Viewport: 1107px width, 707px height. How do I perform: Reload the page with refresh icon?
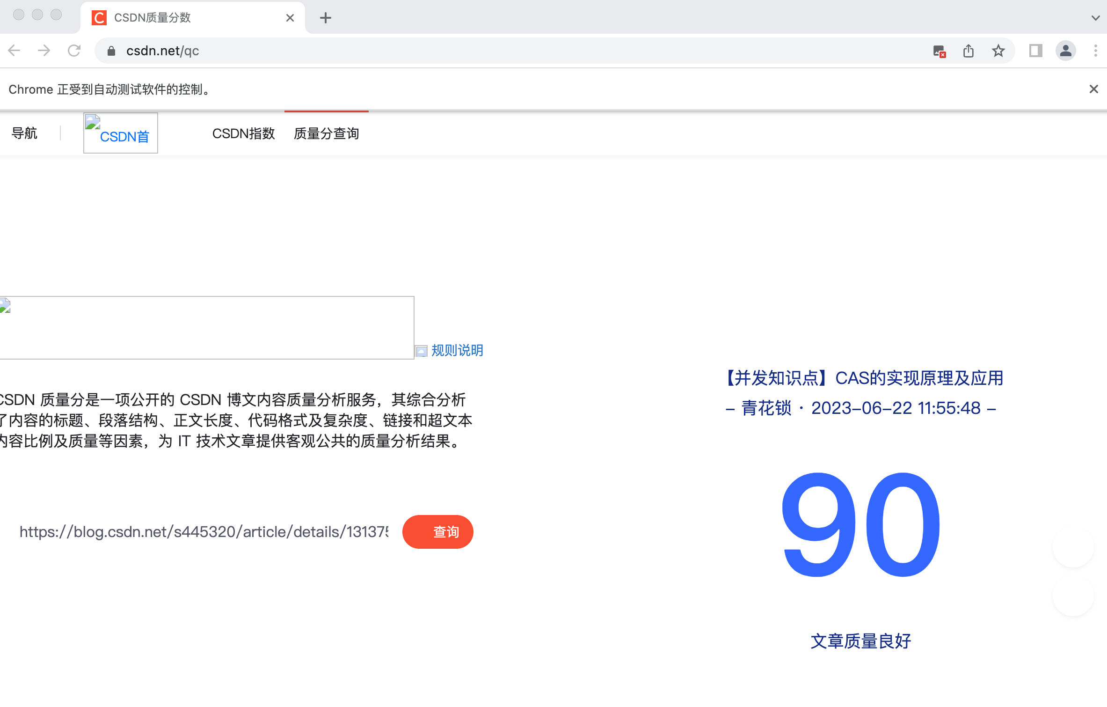74,51
